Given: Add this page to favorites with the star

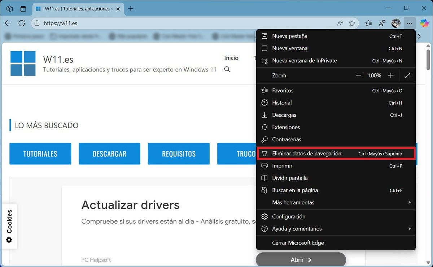Looking at the screenshot, I should pyautogui.click(x=352, y=23).
